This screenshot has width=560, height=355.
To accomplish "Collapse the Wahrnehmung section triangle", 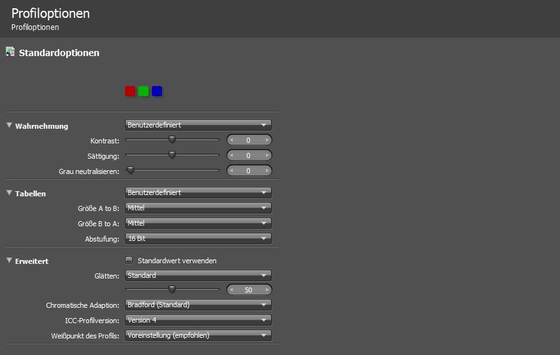I will click(10, 125).
